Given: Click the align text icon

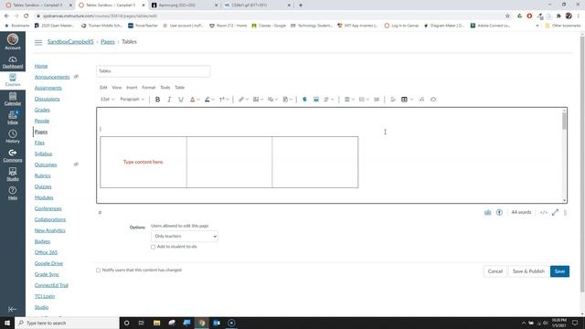Looking at the screenshot, I should 347,100.
